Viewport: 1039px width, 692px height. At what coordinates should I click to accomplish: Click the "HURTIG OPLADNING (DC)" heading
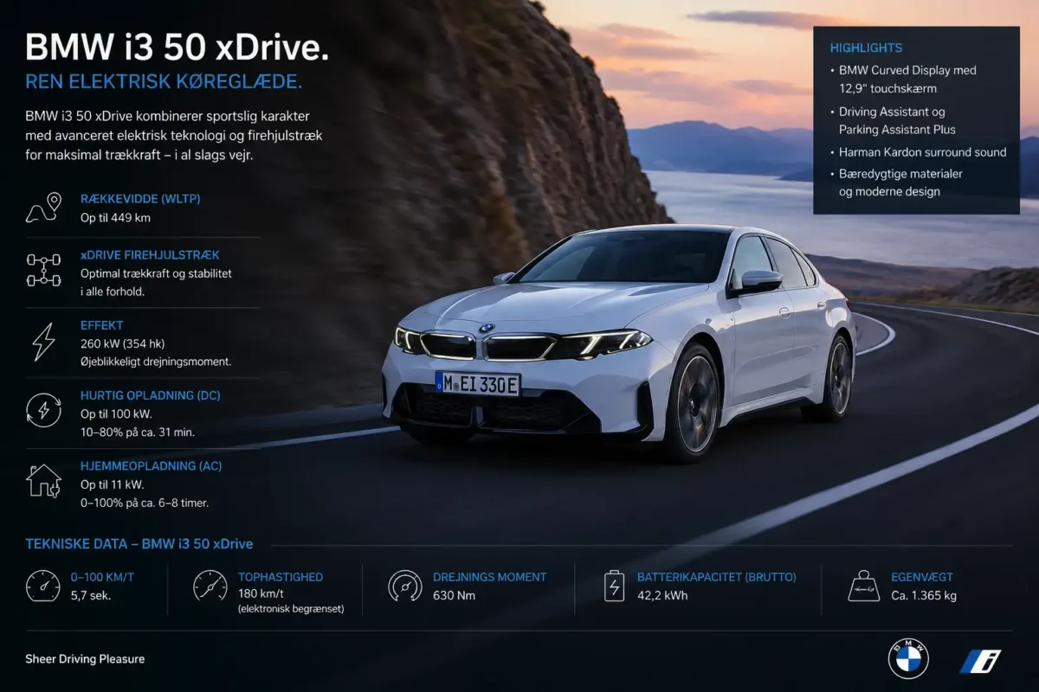151,395
